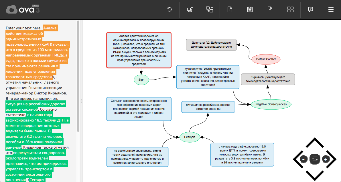Click the OVA3 cloud logo

23,9
